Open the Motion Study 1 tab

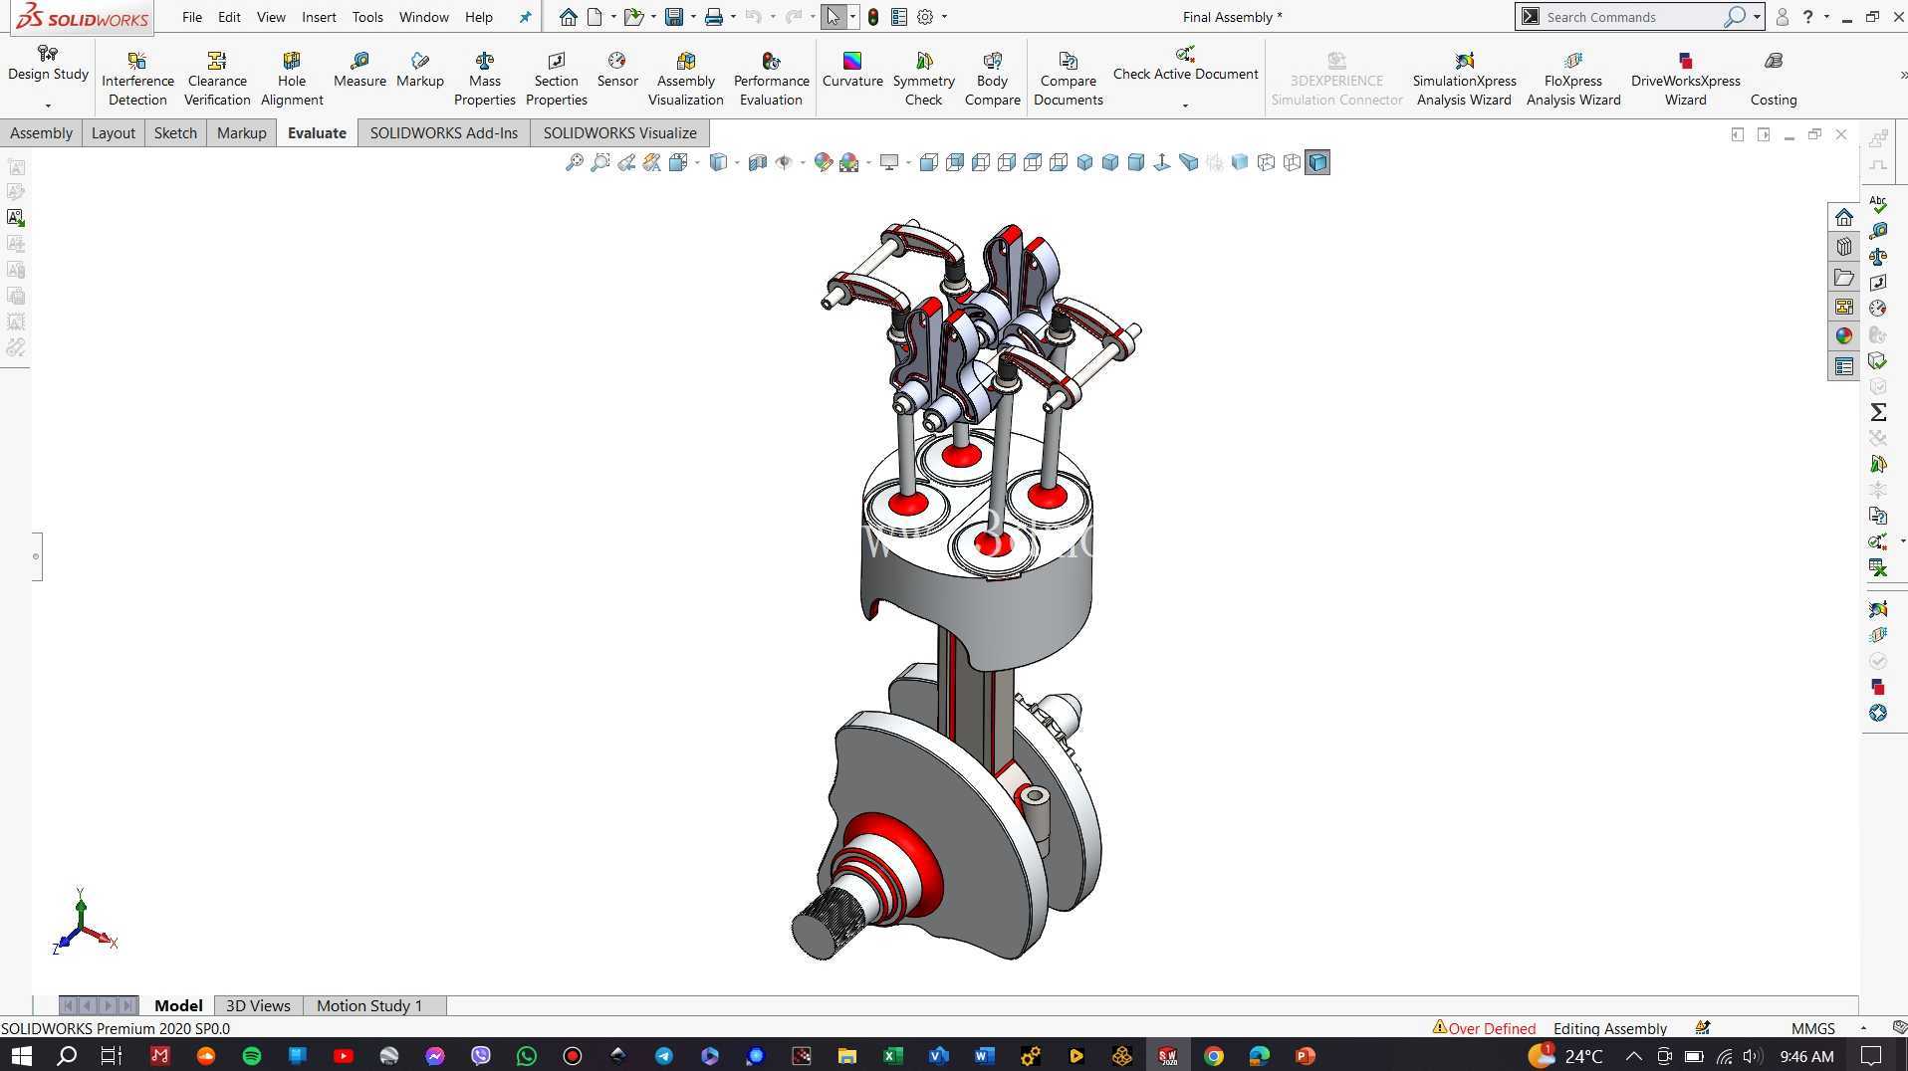pos(369,1005)
